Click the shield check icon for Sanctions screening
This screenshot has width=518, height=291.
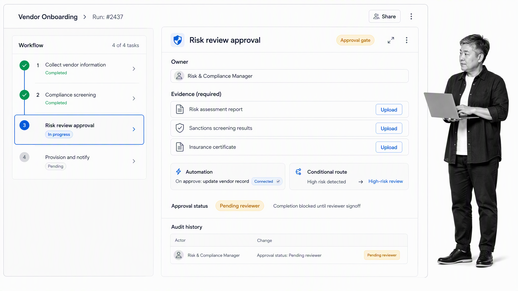pos(180,128)
